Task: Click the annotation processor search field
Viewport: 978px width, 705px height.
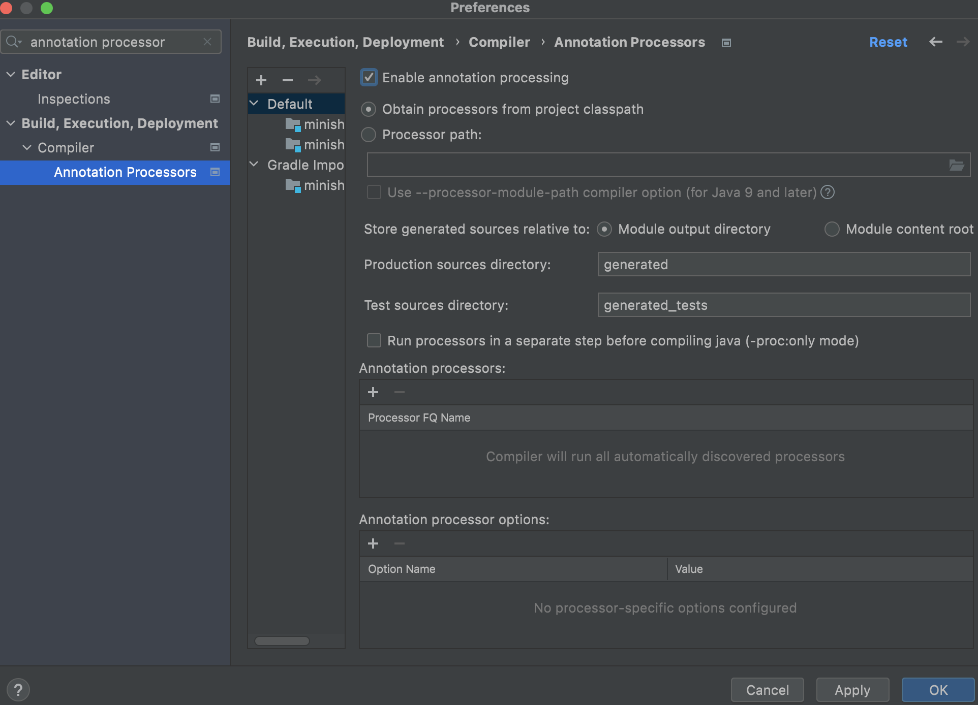Action: 111,42
